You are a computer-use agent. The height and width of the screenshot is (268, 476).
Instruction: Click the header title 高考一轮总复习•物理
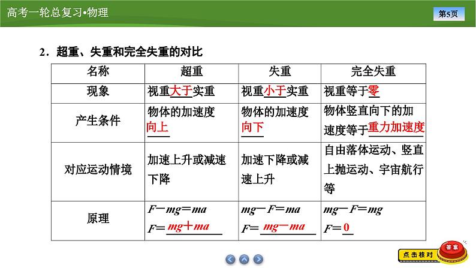[58, 13]
